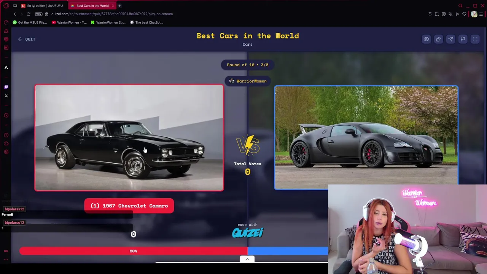The height and width of the screenshot is (274, 487).
Task: Open Twitch in the Opera sidebar
Action: (x=6, y=87)
